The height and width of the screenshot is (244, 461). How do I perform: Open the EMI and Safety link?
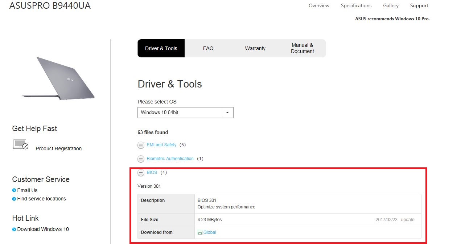click(161, 145)
